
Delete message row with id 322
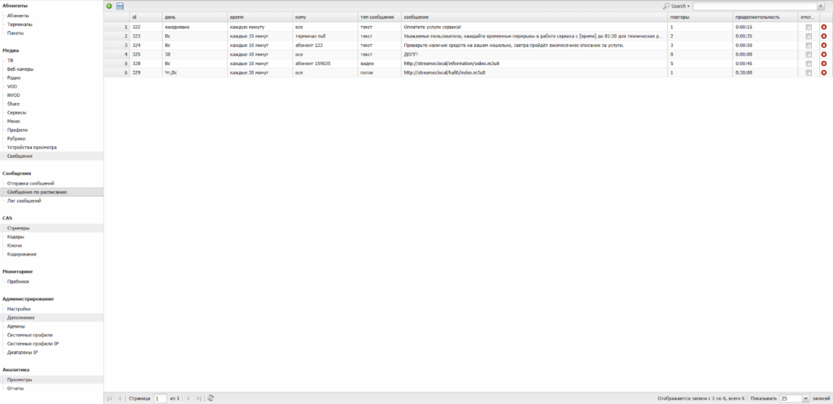click(x=824, y=27)
